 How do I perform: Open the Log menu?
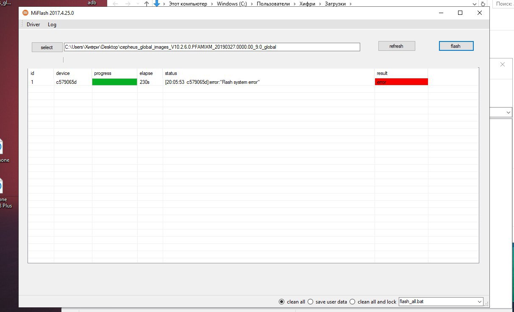[x=52, y=25]
